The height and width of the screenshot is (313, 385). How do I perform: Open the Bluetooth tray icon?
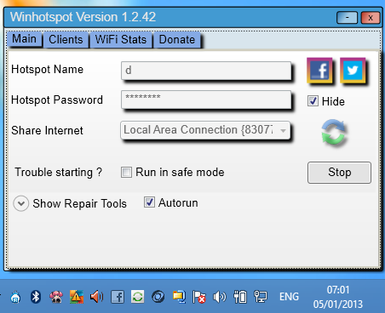click(x=36, y=297)
